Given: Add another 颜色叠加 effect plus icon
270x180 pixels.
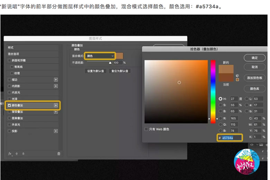Looking at the screenshot, I should [x=56, y=105].
